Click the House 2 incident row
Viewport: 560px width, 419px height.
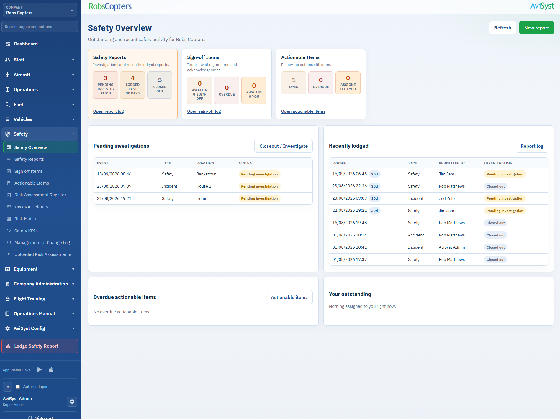point(203,186)
